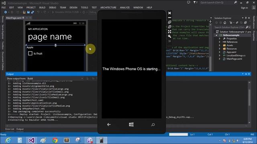
Task: Click the Navigate Backward toolbar icon
Action: [6, 12]
